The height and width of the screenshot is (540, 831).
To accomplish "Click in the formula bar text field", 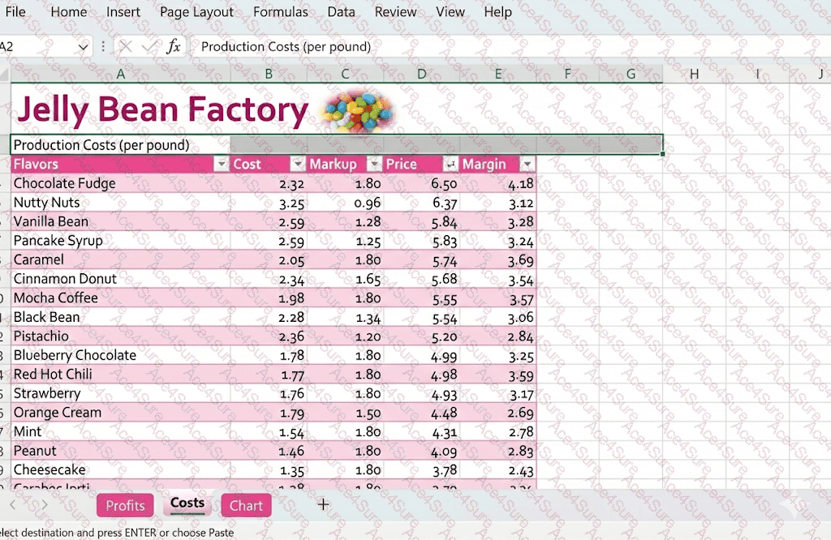I will tap(487, 47).
